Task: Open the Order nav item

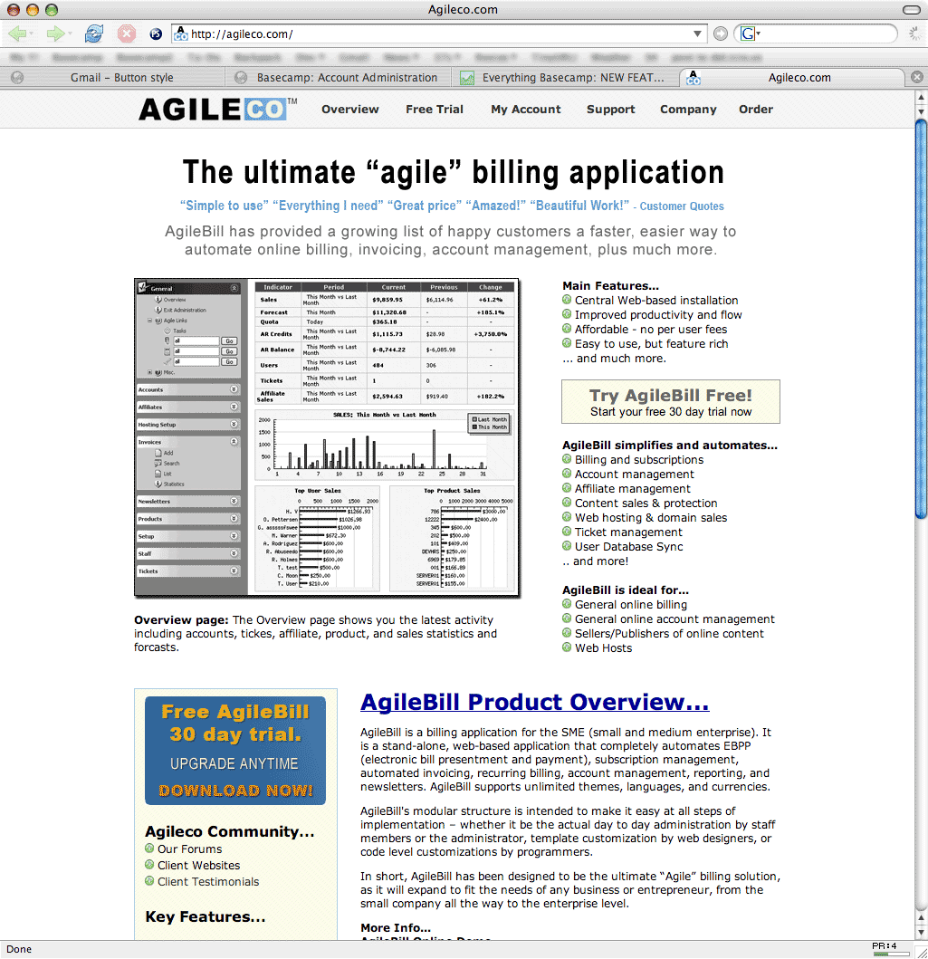Action: (756, 109)
